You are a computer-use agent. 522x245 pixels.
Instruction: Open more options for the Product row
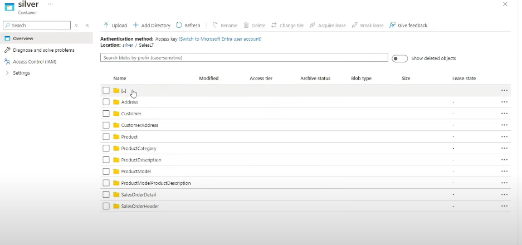coord(504,137)
